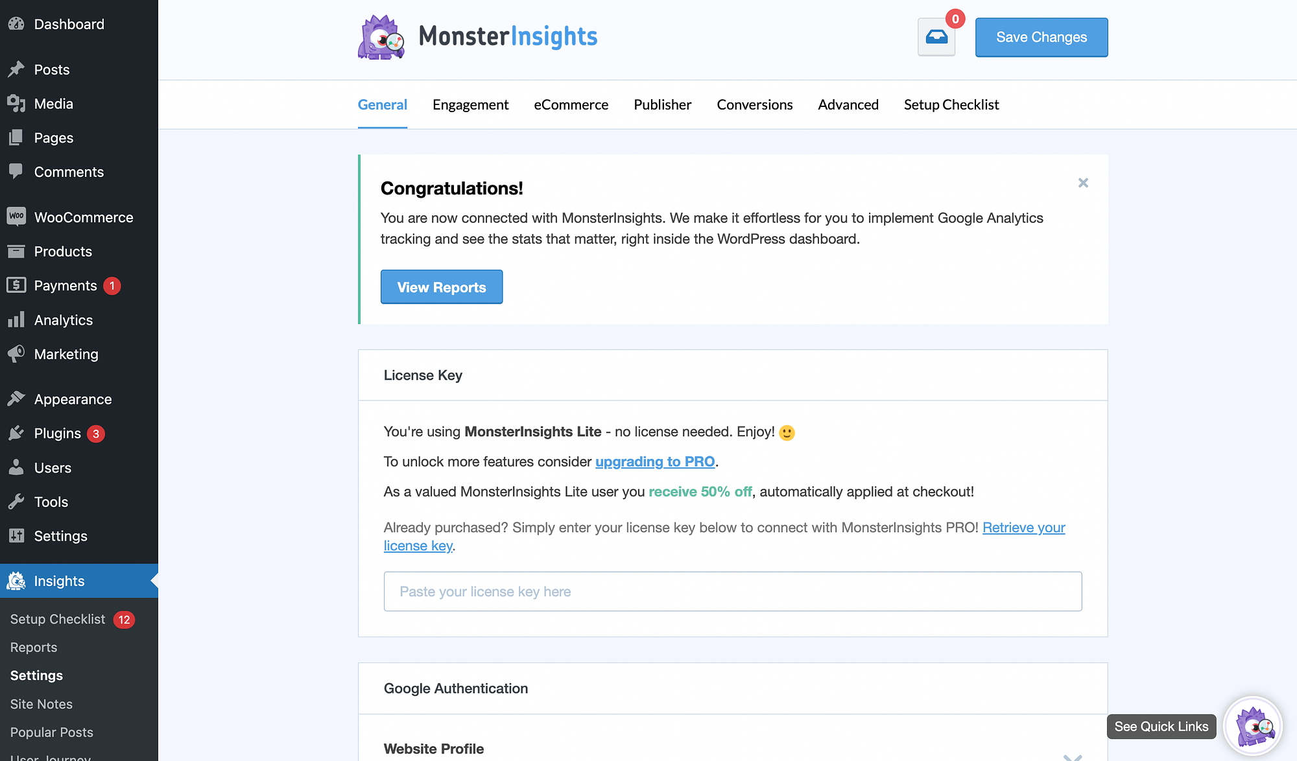Select the Advanced settings tab
The width and height of the screenshot is (1297, 761).
pos(848,104)
